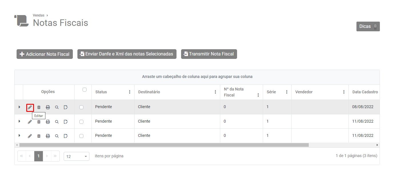Check the first row's selection checkbox
This screenshot has width=409, height=169.
point(81,107)
